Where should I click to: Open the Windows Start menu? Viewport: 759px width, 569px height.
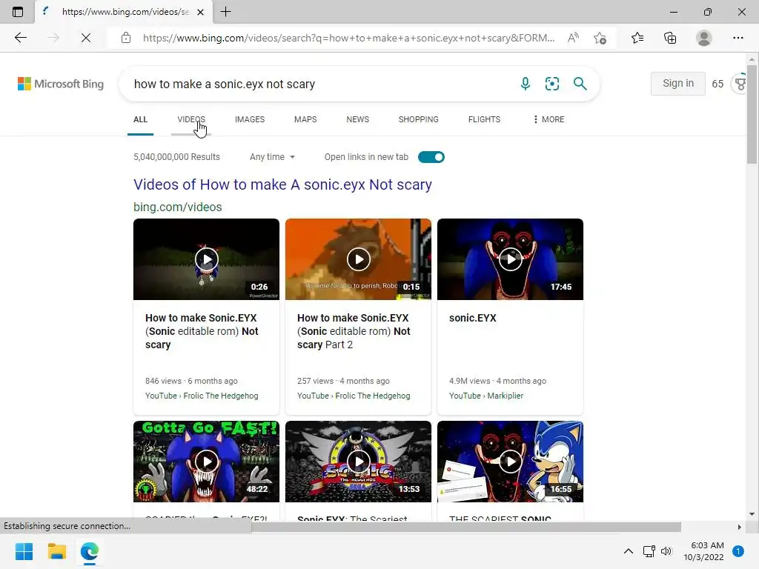(x=24, y=551)
